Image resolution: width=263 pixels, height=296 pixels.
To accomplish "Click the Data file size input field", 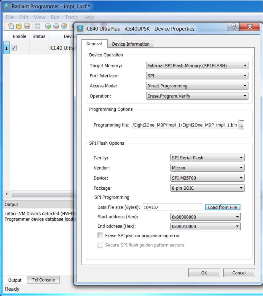I will pyautogui.click(x=172, y=207).
